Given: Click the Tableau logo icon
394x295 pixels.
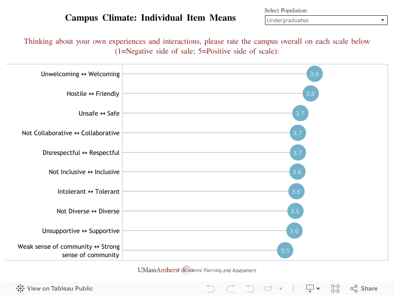Looking at the screenshot, I should 21,289.
